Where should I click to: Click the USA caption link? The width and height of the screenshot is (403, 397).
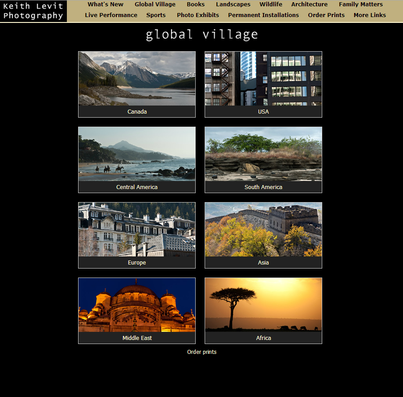[x=263, y=111]
